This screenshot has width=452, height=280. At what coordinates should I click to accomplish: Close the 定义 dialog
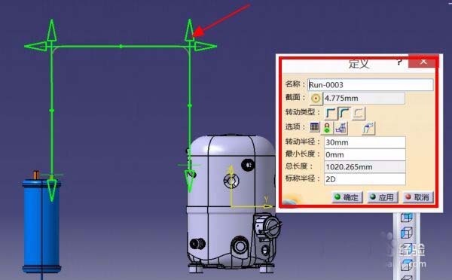tap(423, 62)
